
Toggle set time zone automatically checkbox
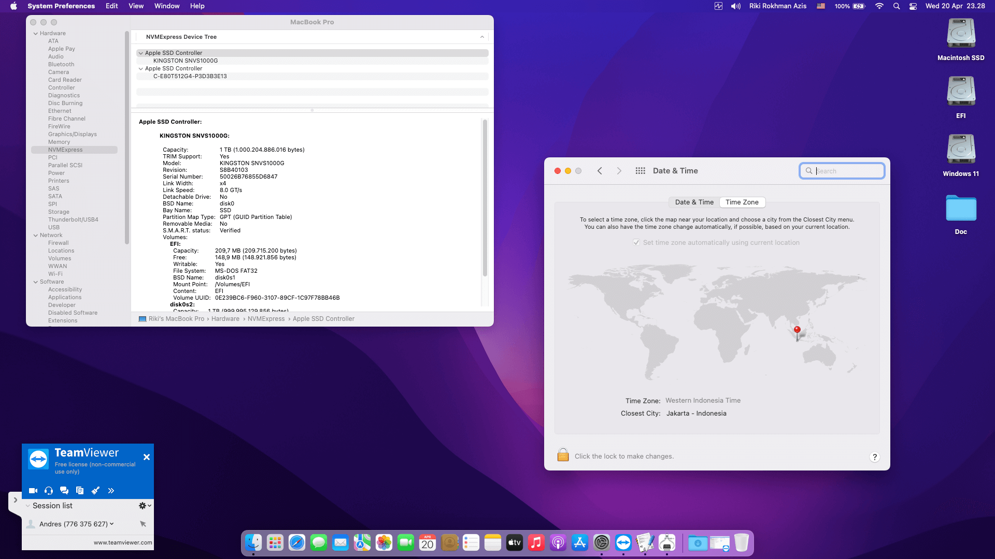tap(636, 243)
